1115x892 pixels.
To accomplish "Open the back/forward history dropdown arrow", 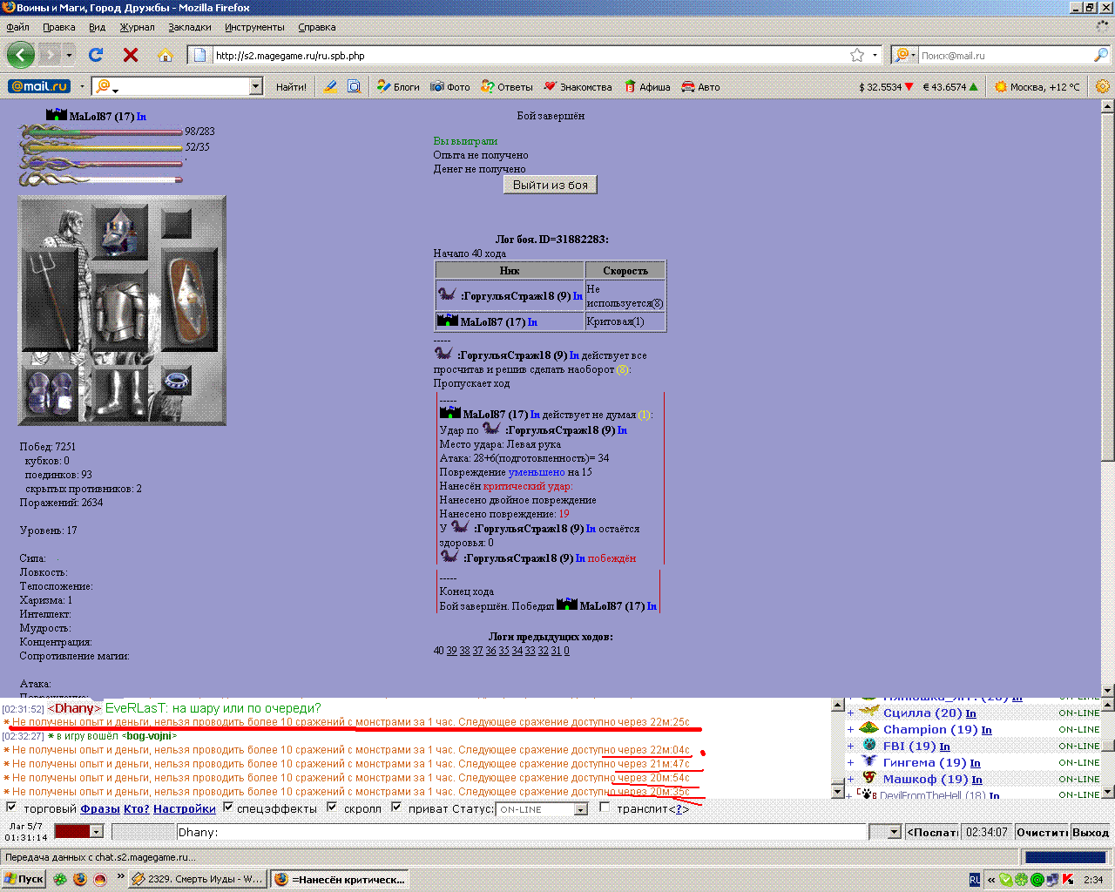I will coord(70,55).
